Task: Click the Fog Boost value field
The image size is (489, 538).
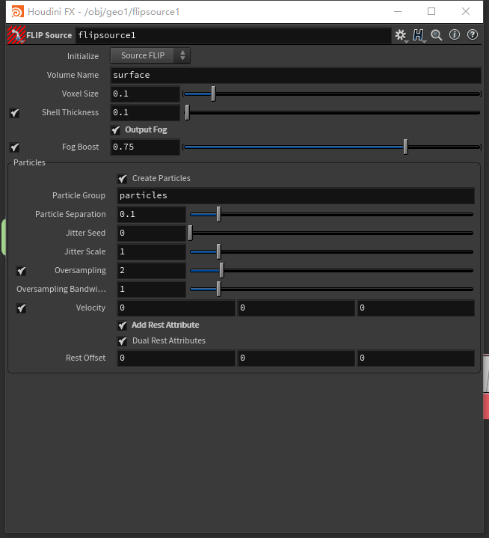Action: click(145, 147)
